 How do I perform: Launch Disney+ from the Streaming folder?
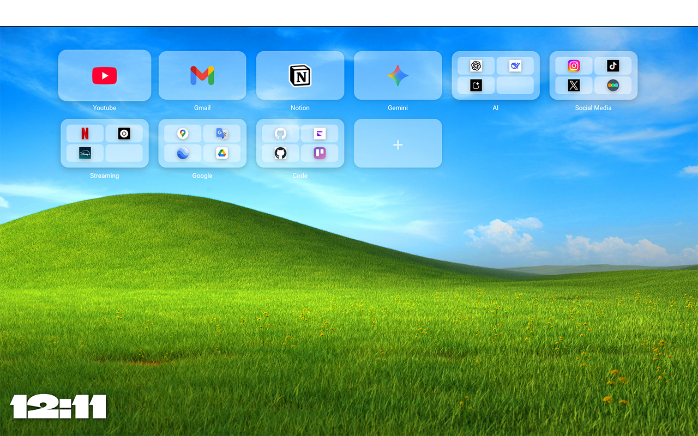[x=85, y=153]
